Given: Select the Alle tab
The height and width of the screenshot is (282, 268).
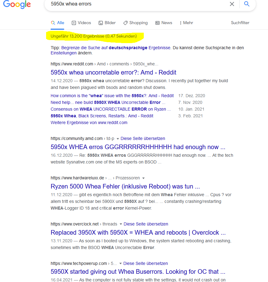Looking at the screenshot, I should pos(57,23).
